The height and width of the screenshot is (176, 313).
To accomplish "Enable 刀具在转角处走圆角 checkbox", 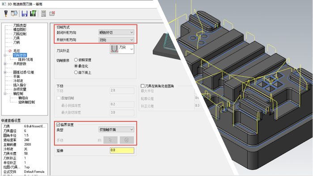I will pos(143,86).
